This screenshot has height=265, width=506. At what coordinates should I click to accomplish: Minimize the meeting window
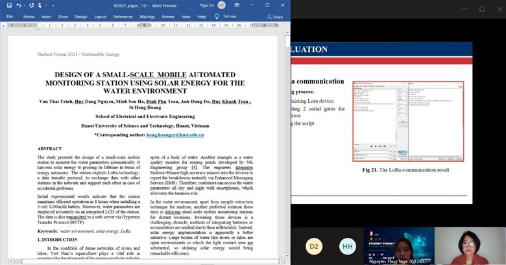[464, 9]
